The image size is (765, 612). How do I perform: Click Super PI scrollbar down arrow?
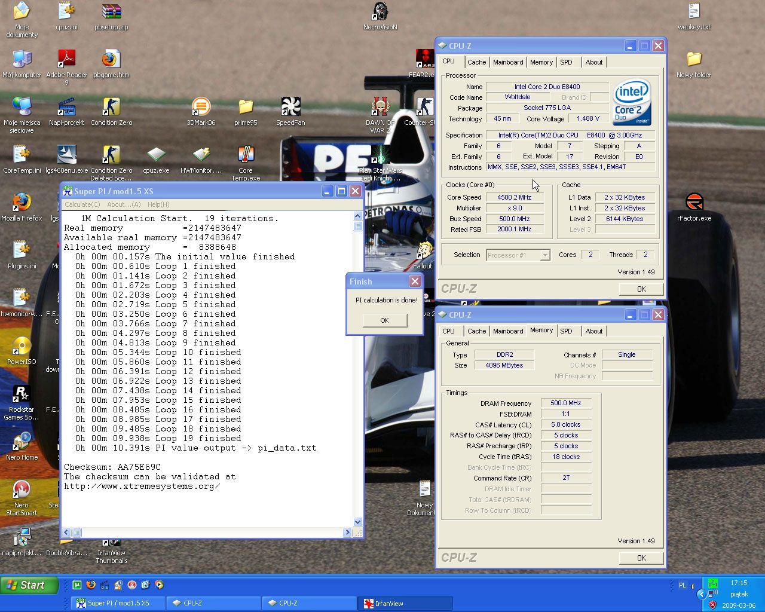(x=358, y=522)
